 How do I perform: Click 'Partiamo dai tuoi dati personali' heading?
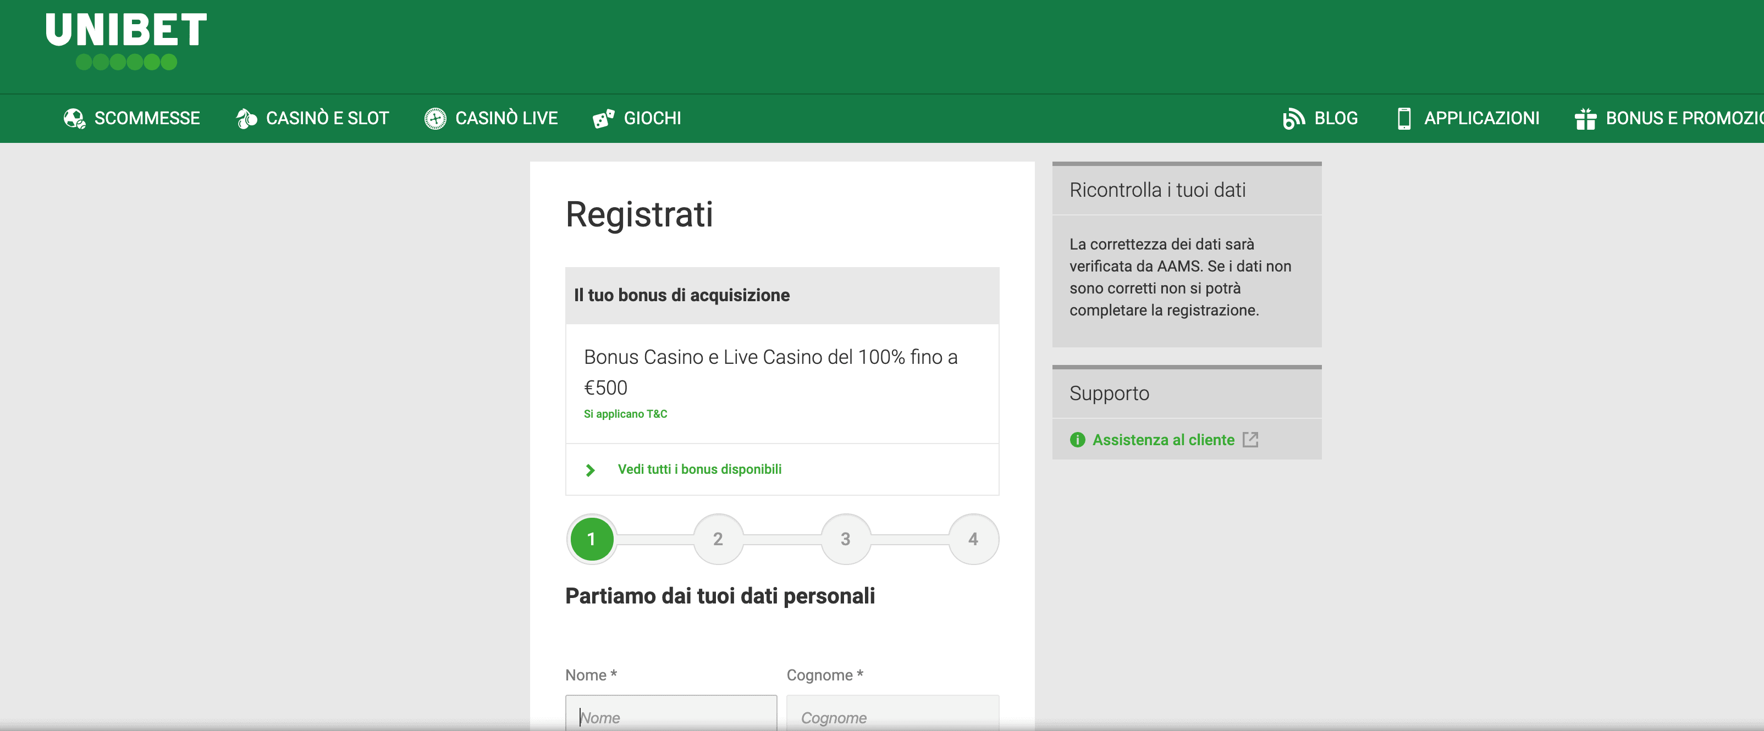click(720, 595)
